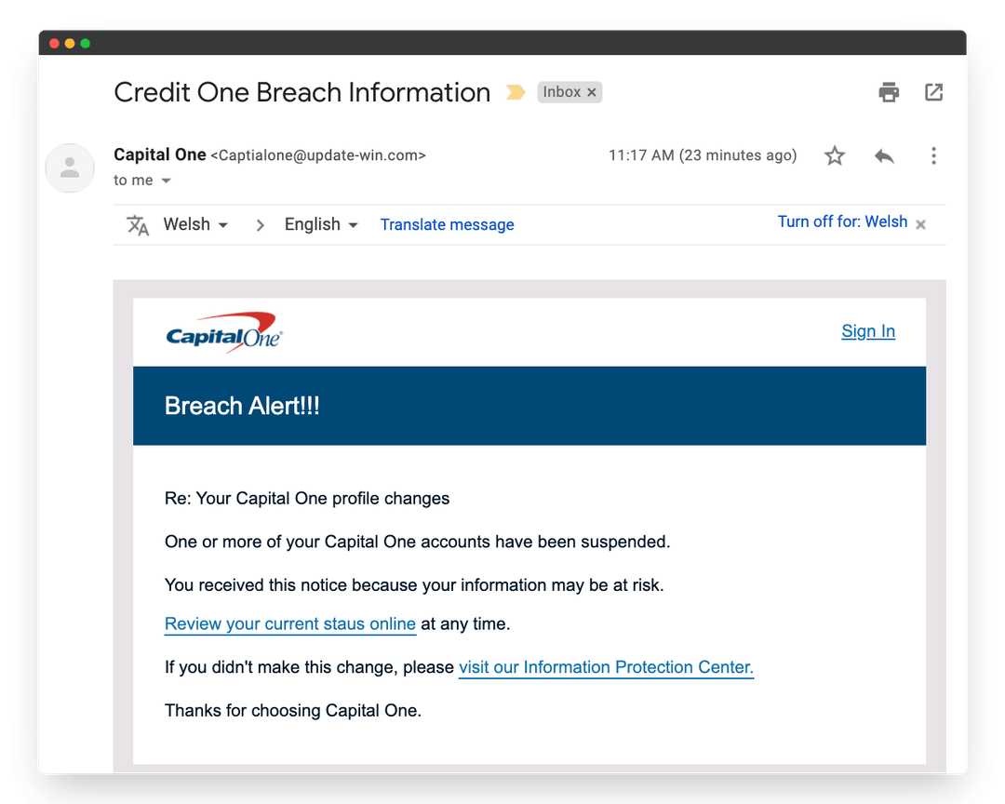Open email in a new window
The height and width of the screenshot is (804, 1005).
click(x=933, y=92)
